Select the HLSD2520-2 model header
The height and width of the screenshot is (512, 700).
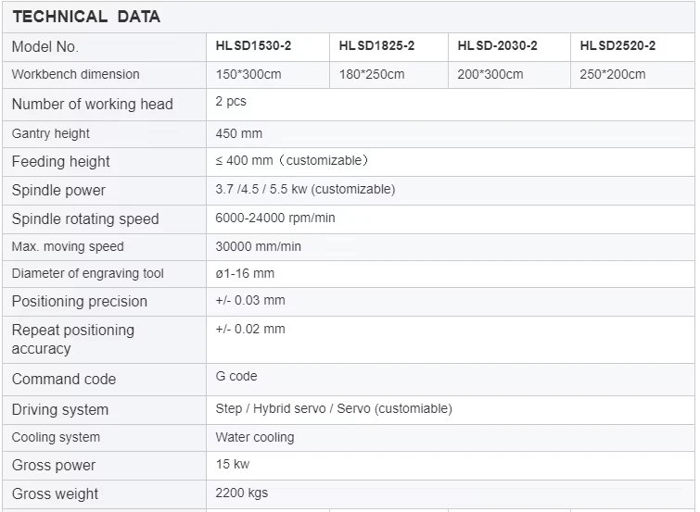[617, 45]
